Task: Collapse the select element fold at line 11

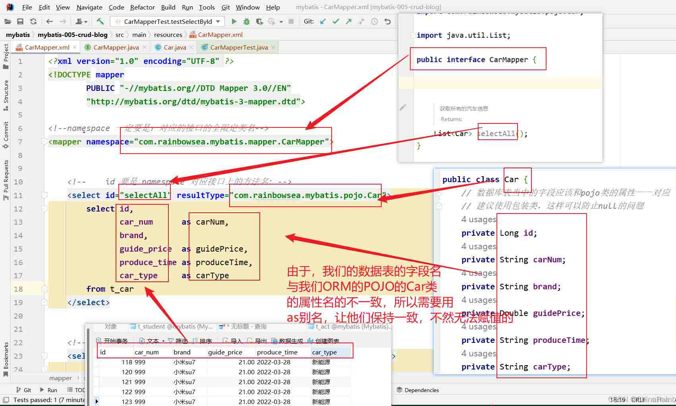Action: [x=44, y=195]
